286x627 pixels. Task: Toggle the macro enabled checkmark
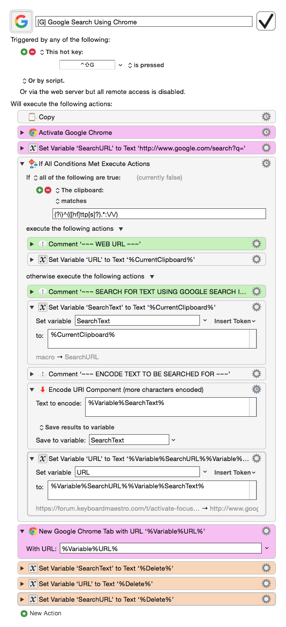pyautogui.click(x=266, y=21)
